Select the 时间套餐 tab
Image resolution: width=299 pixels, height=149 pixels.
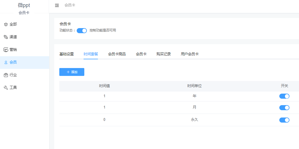(x=91, y=54)
